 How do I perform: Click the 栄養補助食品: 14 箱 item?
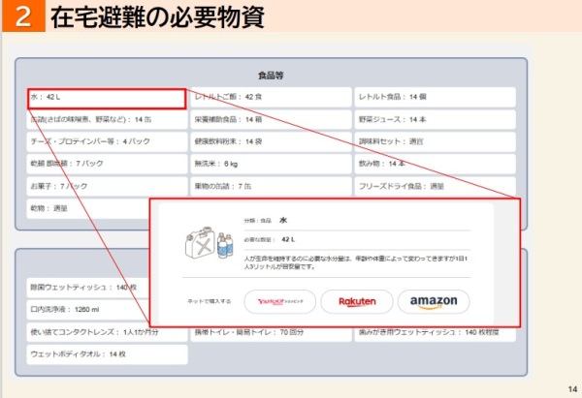(270, 120)
